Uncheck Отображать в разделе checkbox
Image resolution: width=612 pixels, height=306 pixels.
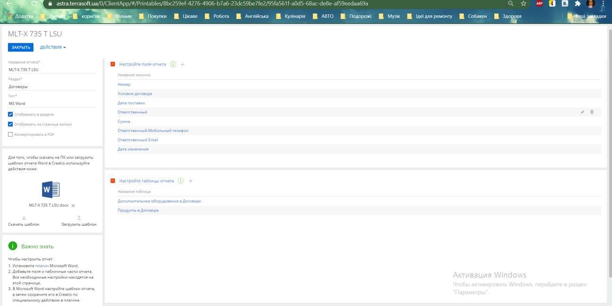[x=10, y=115]
